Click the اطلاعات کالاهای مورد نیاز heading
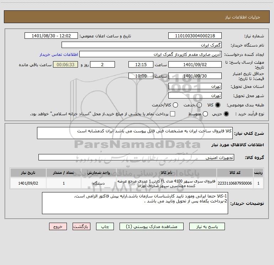The width and height of the screenshot is (274, 265). (238, 145)
